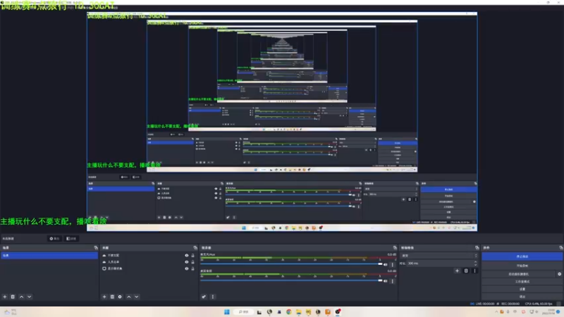Open source properties gear in Sources toolbar
The height and width of the screenshot is (317, 564).
(x=120, y=297)
